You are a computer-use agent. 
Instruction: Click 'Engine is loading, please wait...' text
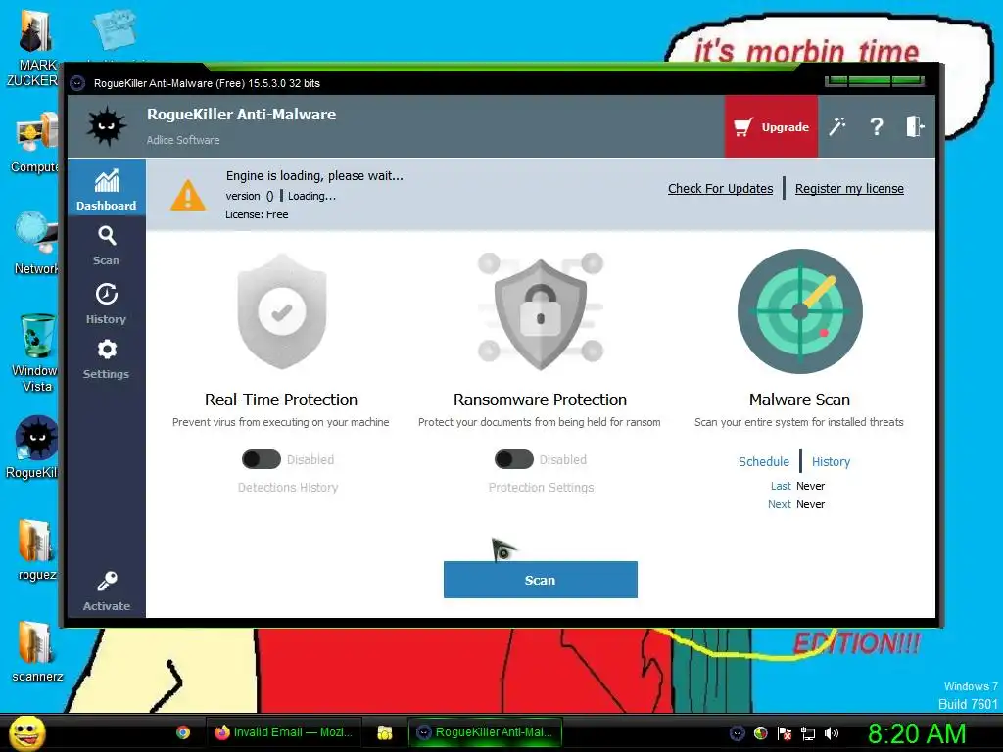click(314, 176)
